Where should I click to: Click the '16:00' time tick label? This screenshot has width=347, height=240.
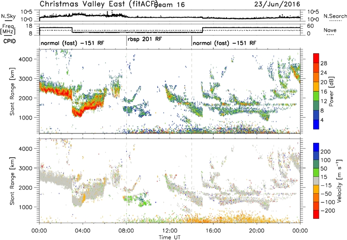pos(213,231)
